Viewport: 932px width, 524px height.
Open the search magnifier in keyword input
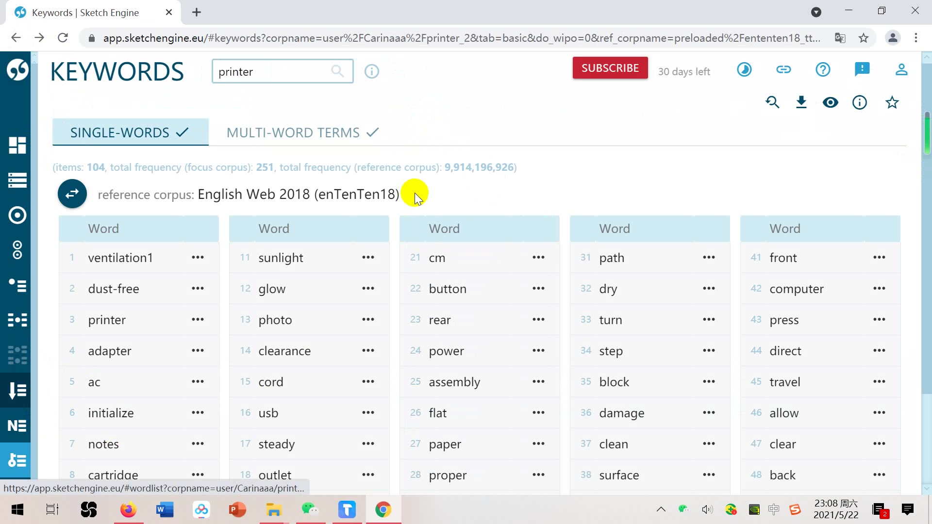click(338, 71)
